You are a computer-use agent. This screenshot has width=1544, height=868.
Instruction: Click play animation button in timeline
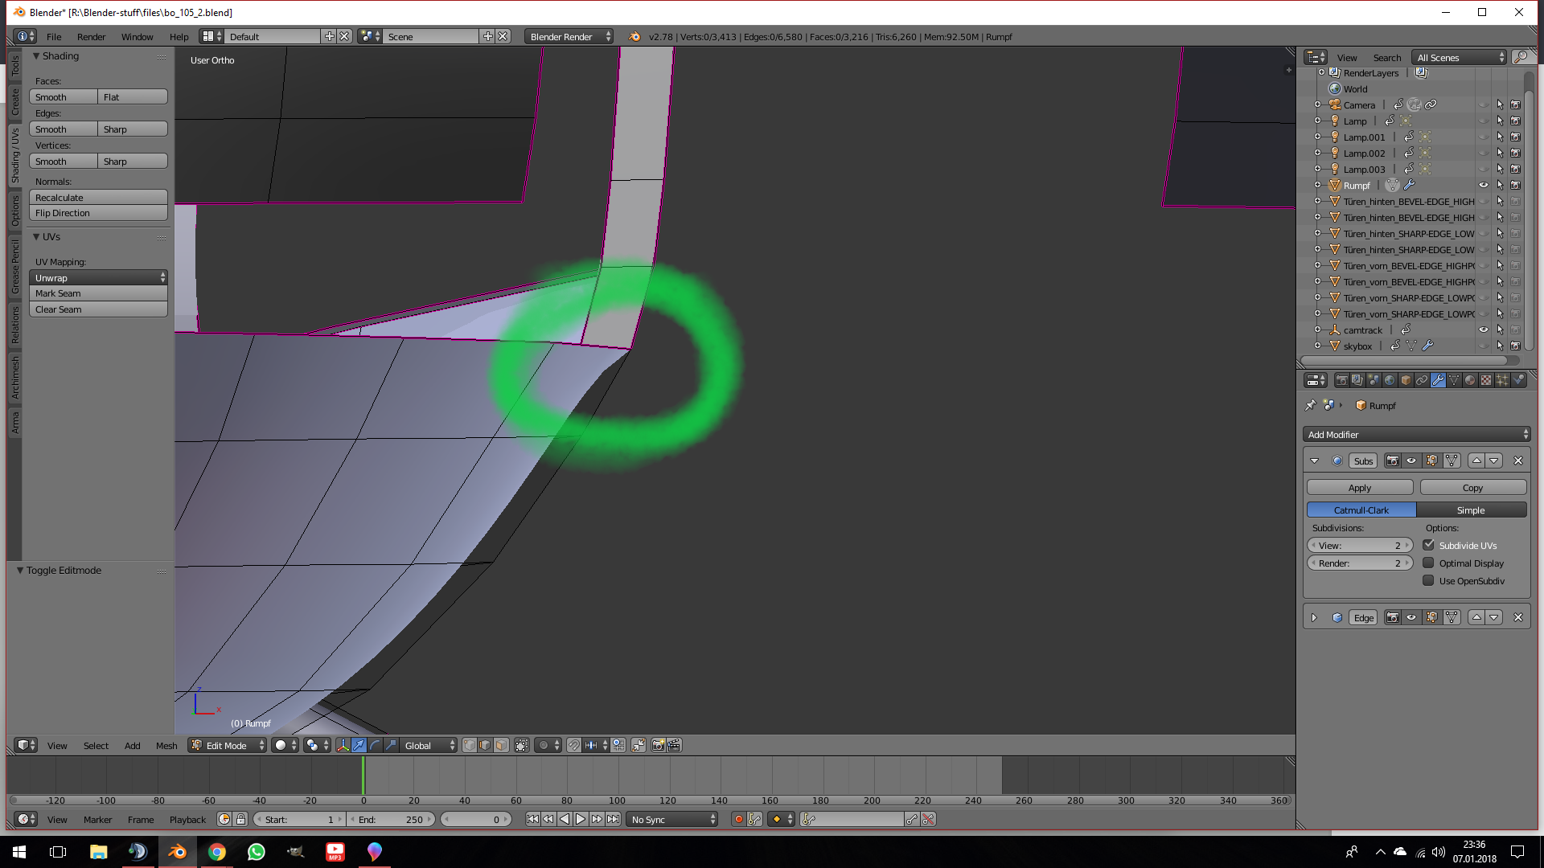pyautogui.click(x=581, y=819)
